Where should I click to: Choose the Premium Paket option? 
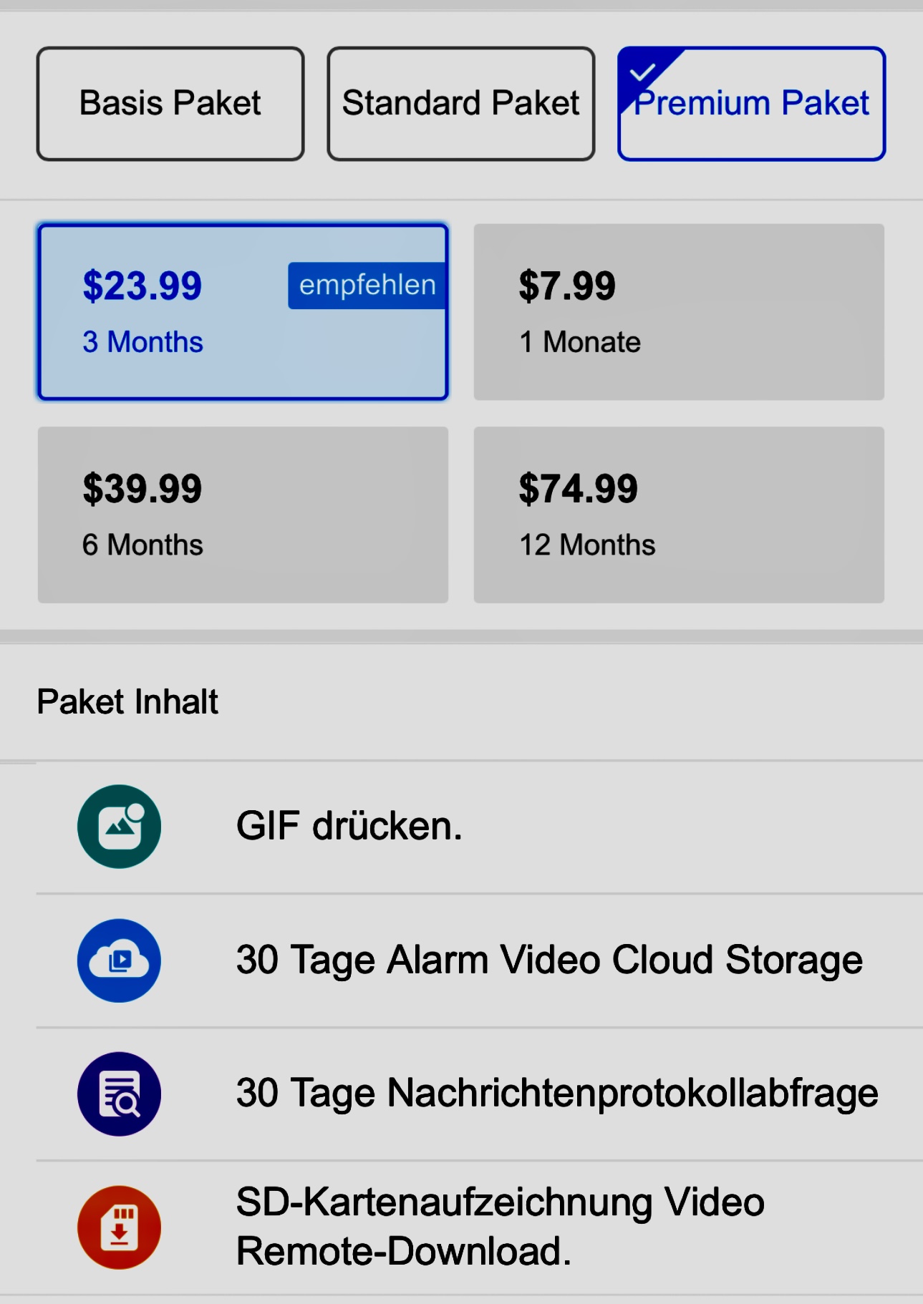coord(752,104)
